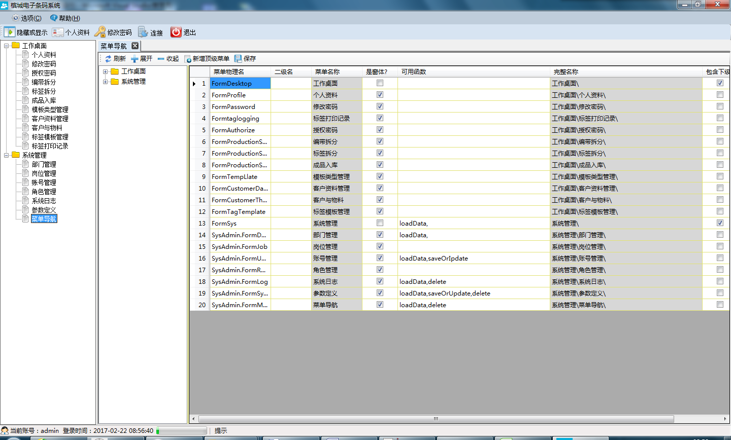Toggle 是窗体 checkbox for FormDesktop row
This screenshot has width=731, height=440.
click(380, 83)
